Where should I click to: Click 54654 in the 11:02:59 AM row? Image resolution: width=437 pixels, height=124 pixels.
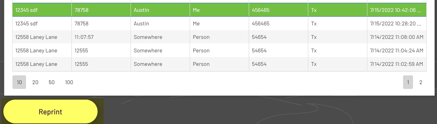coord(259,64)
